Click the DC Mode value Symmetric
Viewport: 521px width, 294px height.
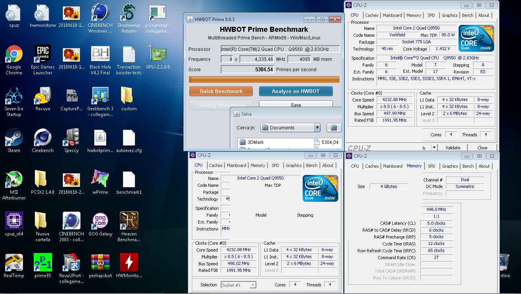[465, 186]
